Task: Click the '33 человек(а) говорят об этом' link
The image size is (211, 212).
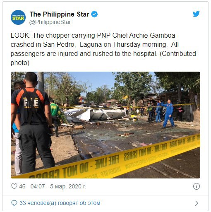Action: (x=60, y=203)
